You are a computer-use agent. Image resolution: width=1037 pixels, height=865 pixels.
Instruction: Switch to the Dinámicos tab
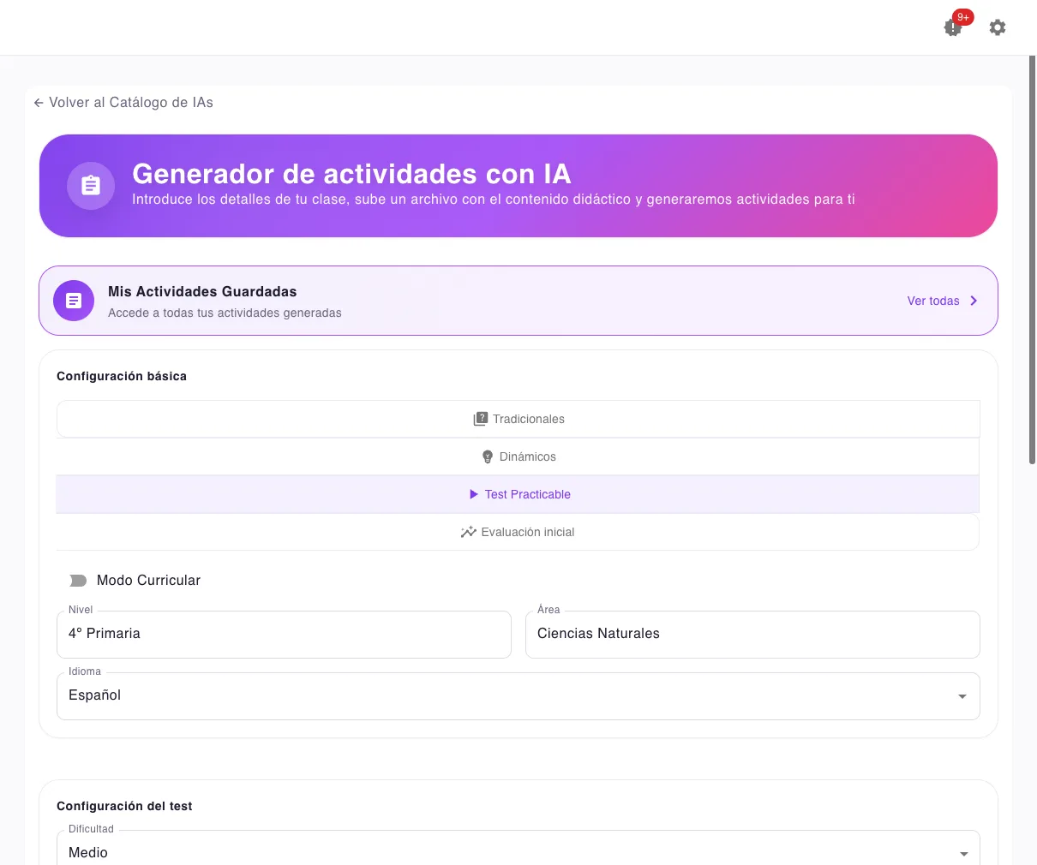pyautogui.click(x=518, y=456)
